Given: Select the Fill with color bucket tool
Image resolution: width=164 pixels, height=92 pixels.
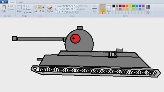Looking at the screenshot, I should tap(40, 7).
